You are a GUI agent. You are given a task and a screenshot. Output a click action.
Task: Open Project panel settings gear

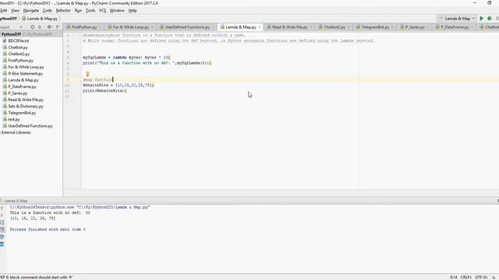pyautogui.click(x=49, y=27)
